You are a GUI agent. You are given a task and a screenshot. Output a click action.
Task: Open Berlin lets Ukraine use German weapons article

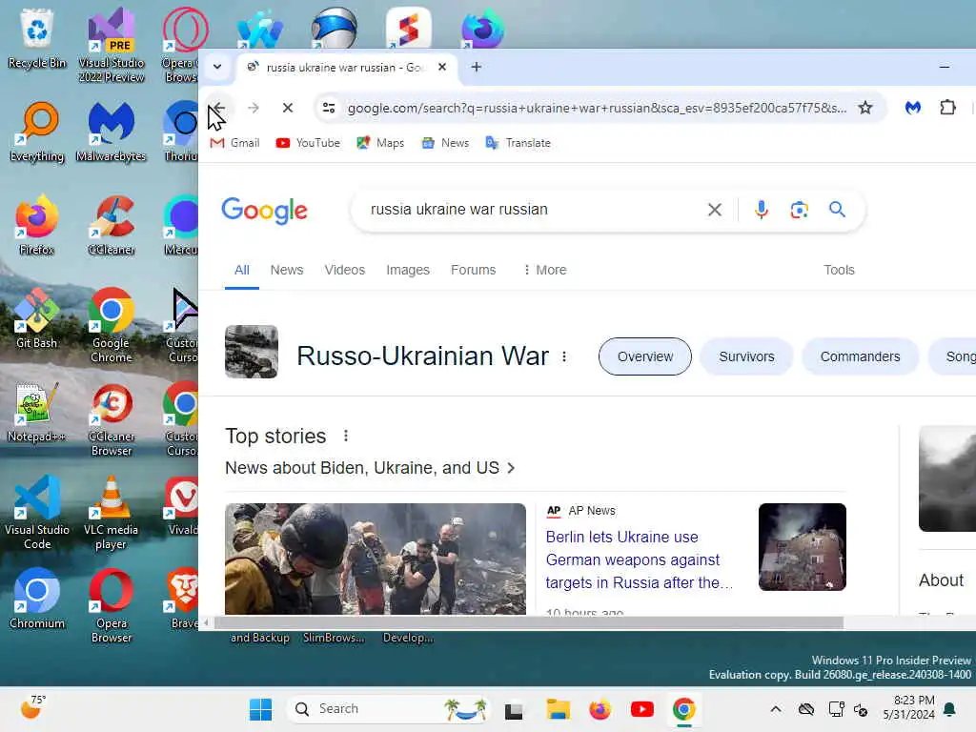click(x=640, y=559)
